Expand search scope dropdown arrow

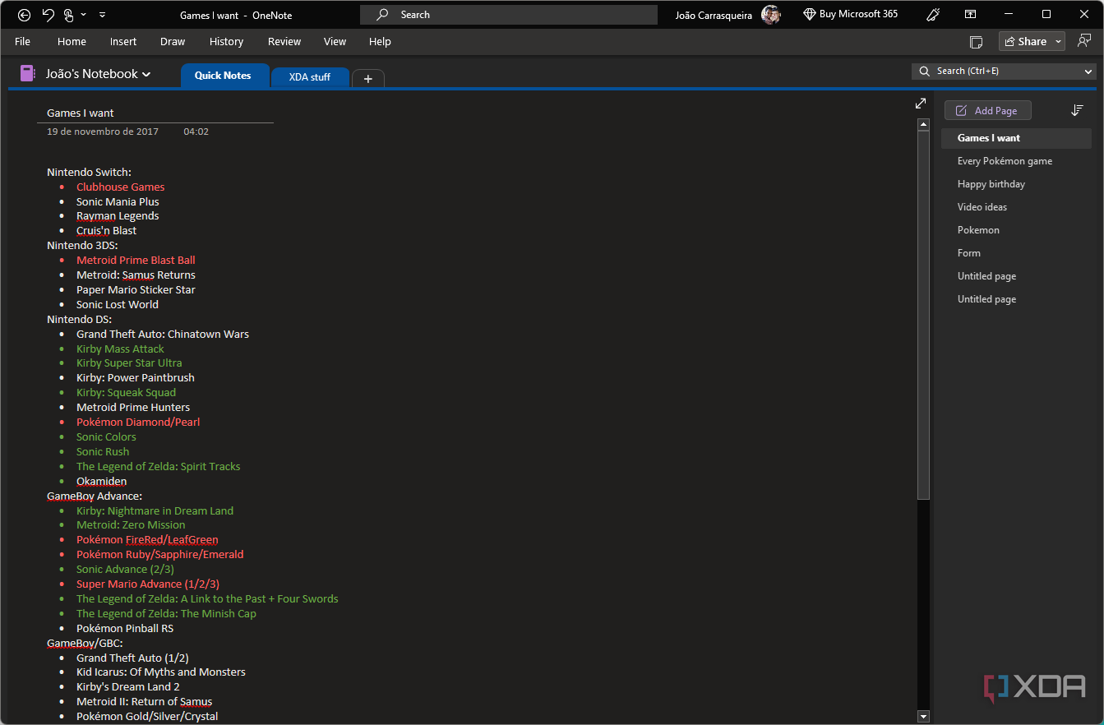click(1088, 72)
